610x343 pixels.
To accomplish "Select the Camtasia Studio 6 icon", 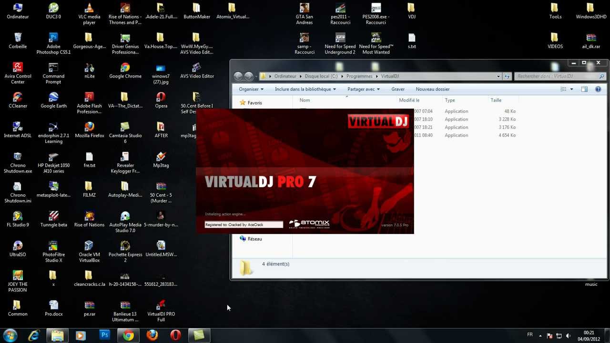I will pyautogui.click(x=125, y=132).
